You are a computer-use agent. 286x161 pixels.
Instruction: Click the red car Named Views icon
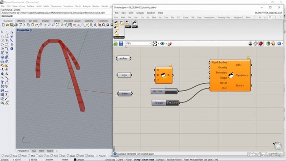click(x=75, y=25)
